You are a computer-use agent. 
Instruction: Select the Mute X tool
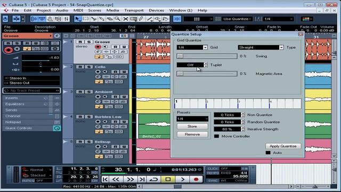(x=126, y=19)
